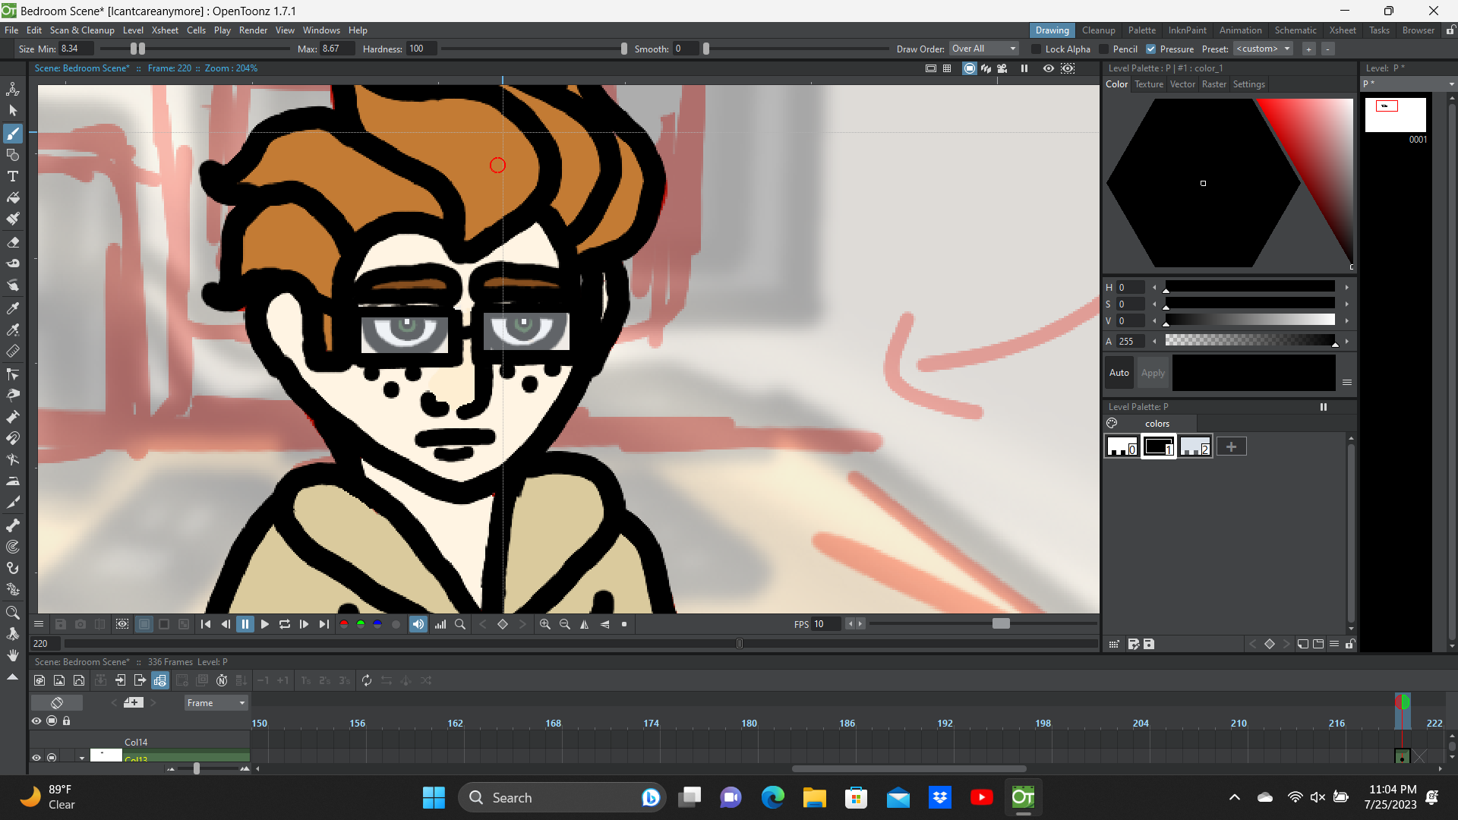Open the Render menu
This screenshot has height=820, width=1458.
253,30
